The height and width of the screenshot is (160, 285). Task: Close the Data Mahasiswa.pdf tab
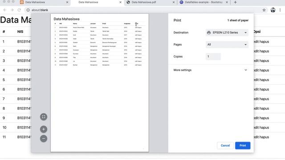[173, 2]
